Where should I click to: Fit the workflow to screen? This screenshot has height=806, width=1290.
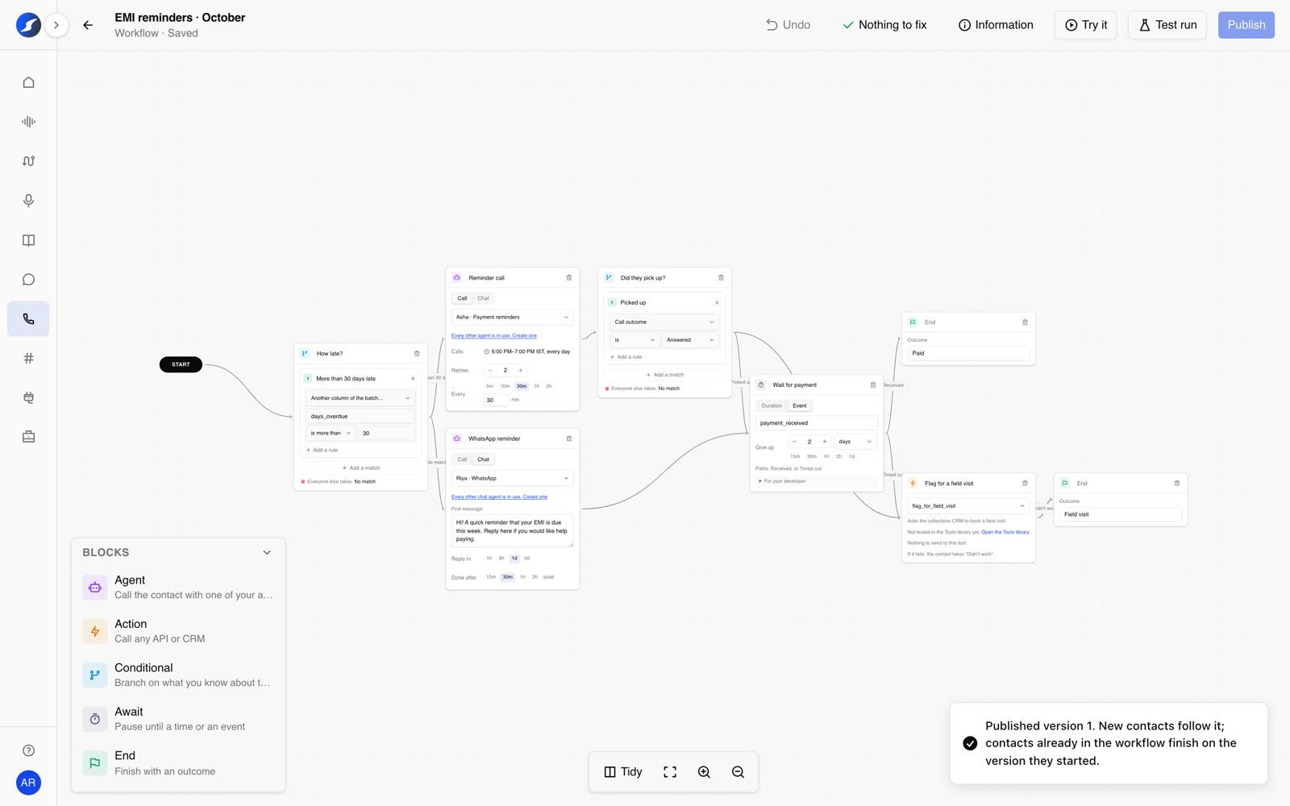(670, 772)
